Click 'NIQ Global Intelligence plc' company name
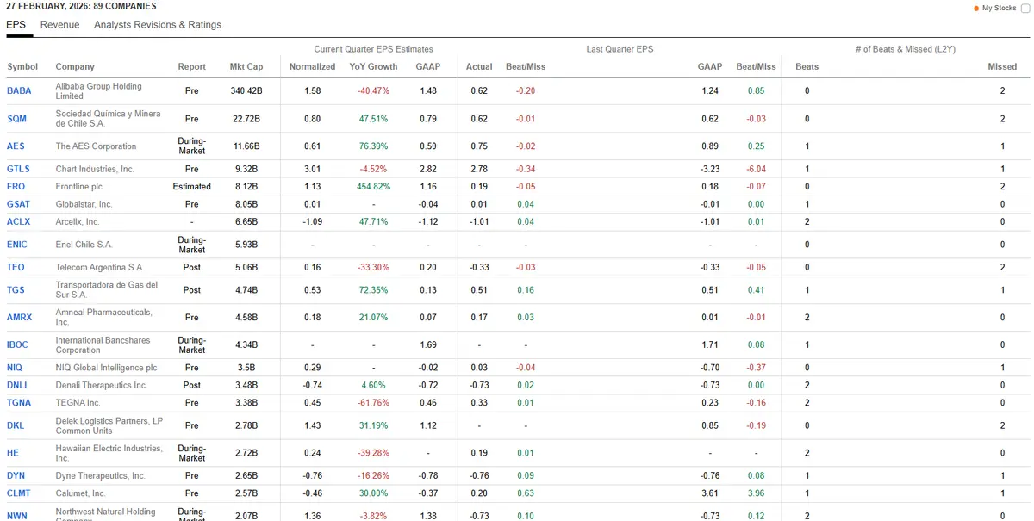Screen dimensions: 1034x521 (x=106, y=367)
